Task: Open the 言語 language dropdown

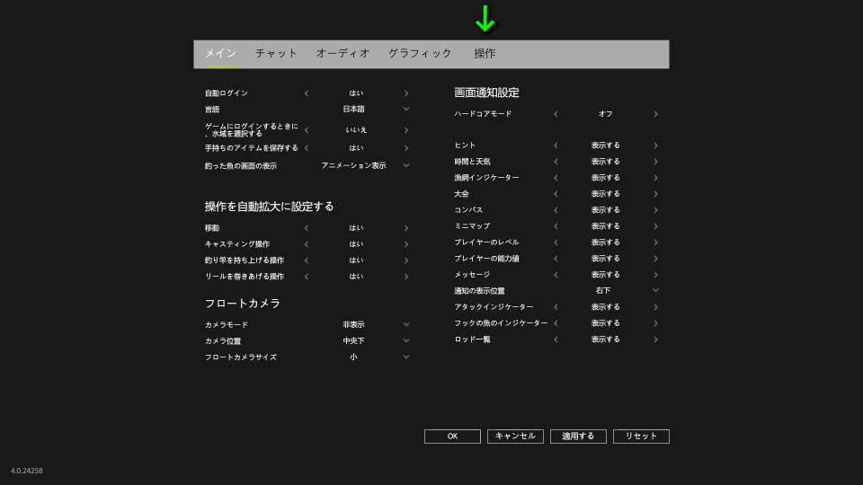Action: coord(405,110)
